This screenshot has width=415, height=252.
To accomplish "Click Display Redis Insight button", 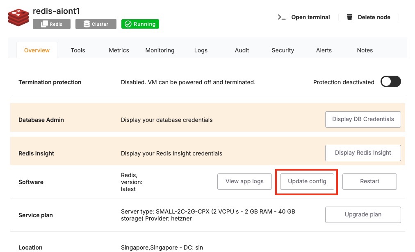I will (x=363, y=153).
